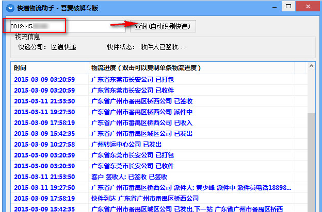Click the tracking number input field
The height and width of the screenshot is (212, 322).
tap(65, 26)
